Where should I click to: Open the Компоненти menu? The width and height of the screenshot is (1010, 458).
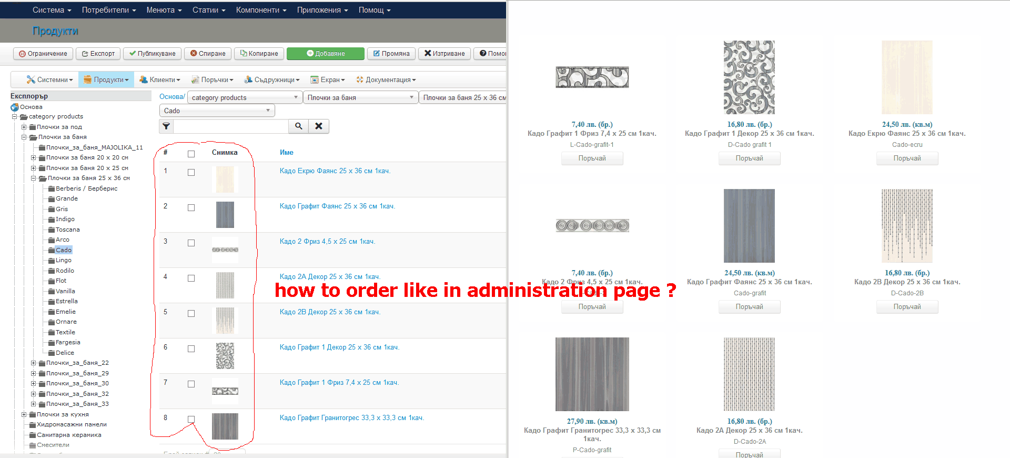tap(261, 10)
